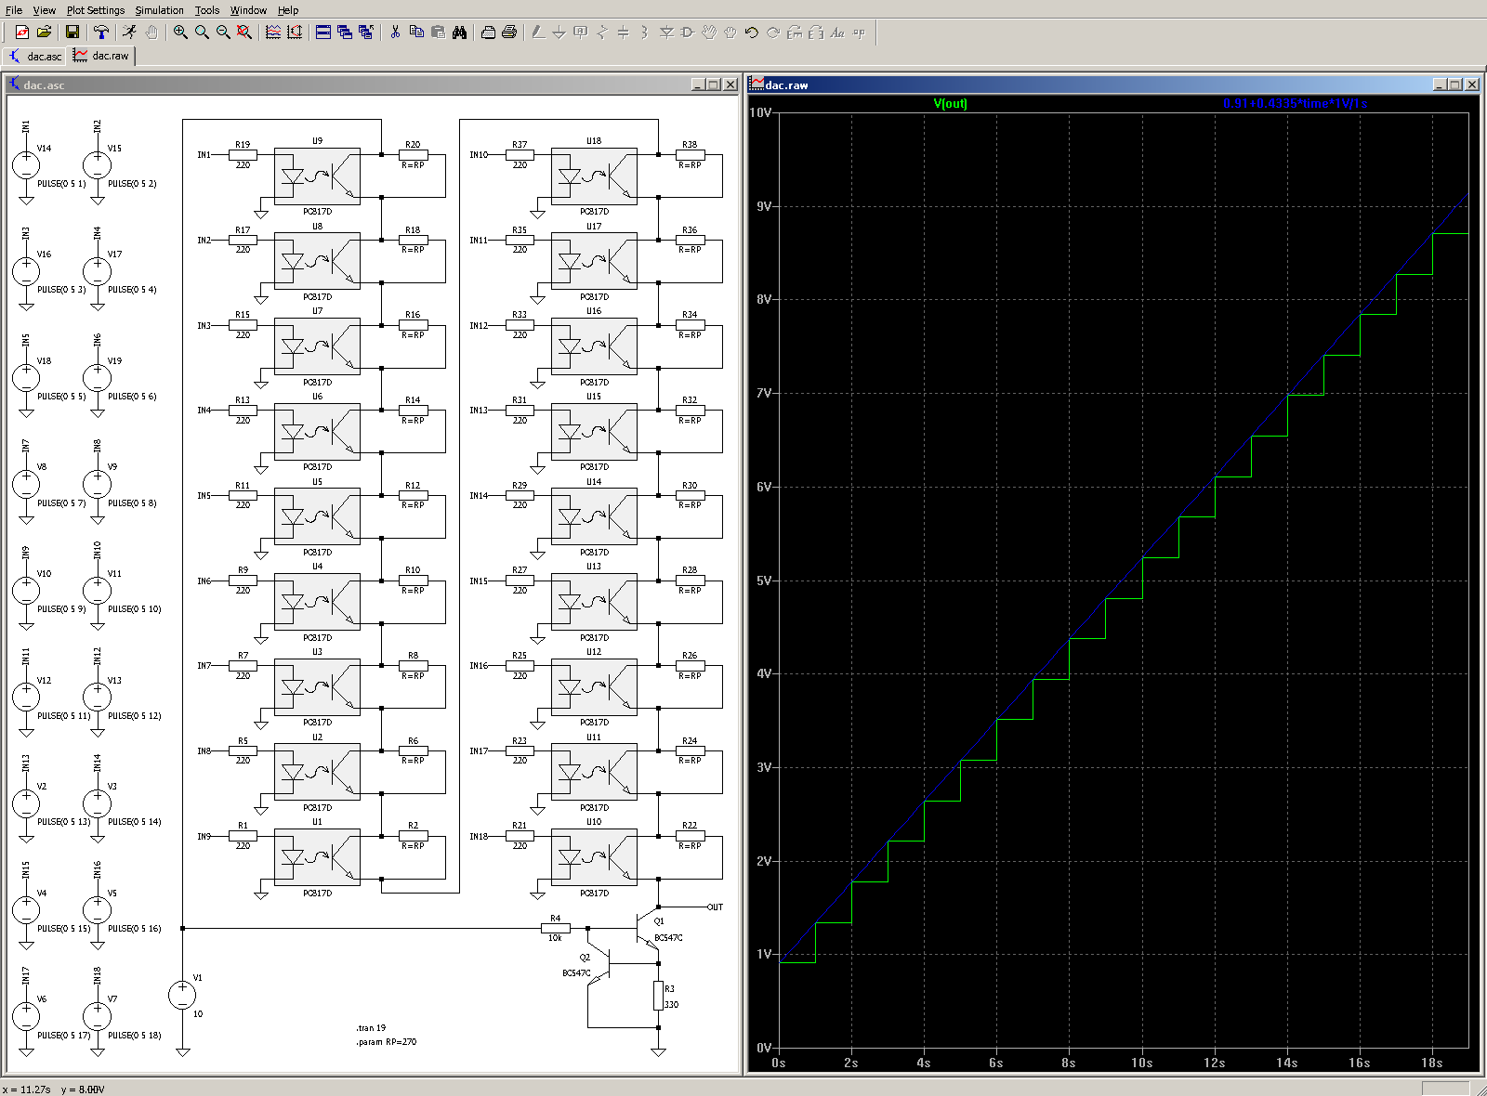1487x1096 pixels.
Task: Click the Rotate icon
Action: point(795,33)
